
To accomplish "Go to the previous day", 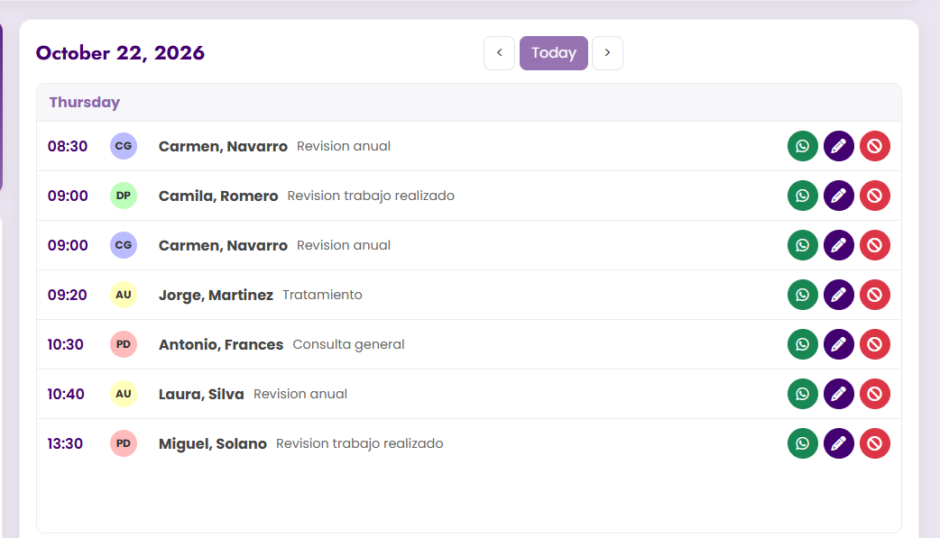I will point(500,53).
